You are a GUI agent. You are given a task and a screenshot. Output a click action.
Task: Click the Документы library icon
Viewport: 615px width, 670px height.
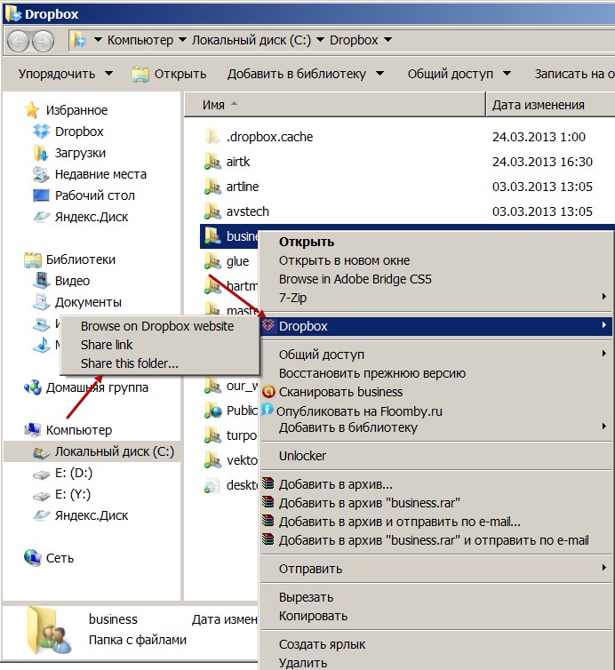[42, 301]
